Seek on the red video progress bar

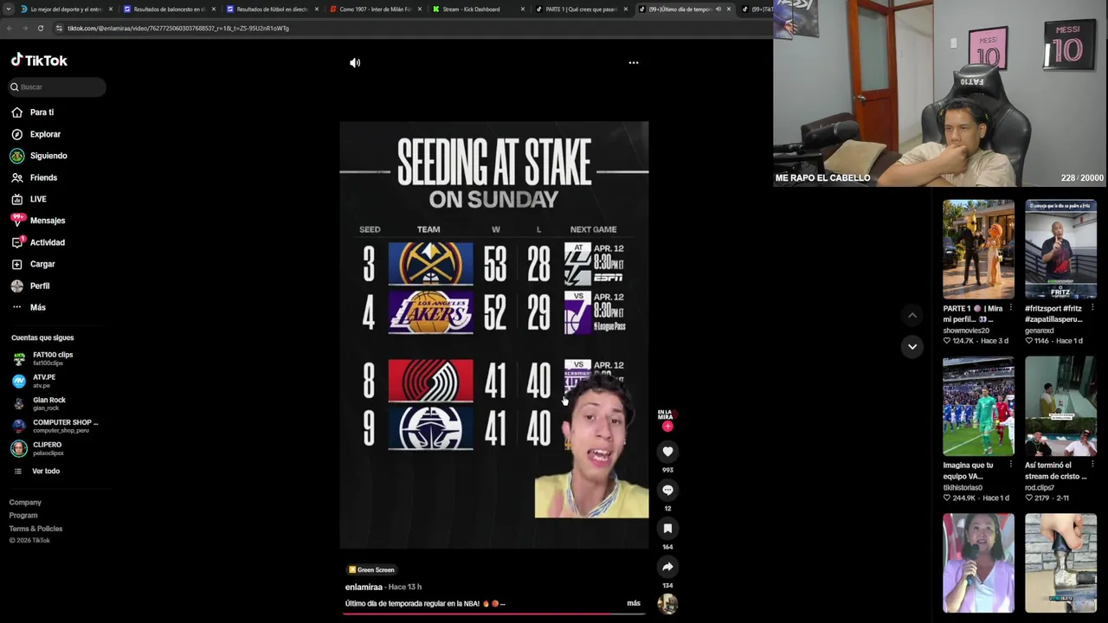tap(494, 614)
